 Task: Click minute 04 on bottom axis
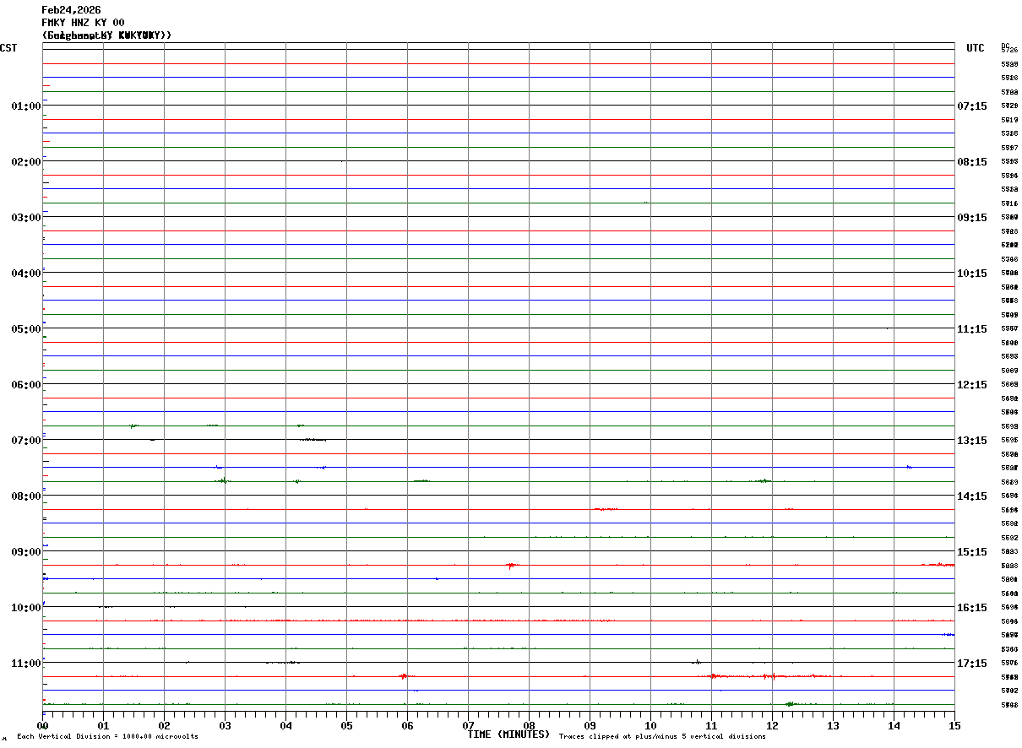[285, 725]
